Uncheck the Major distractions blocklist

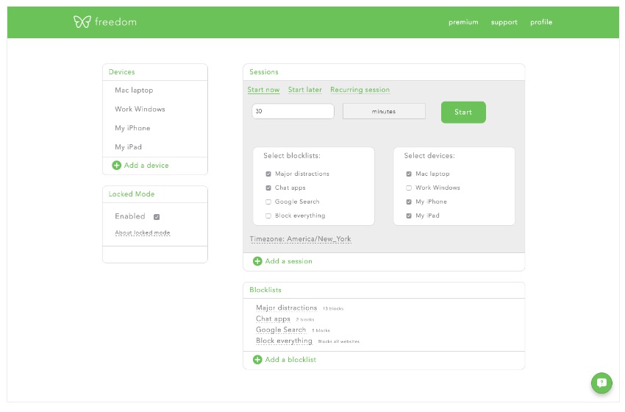(268, 174)
